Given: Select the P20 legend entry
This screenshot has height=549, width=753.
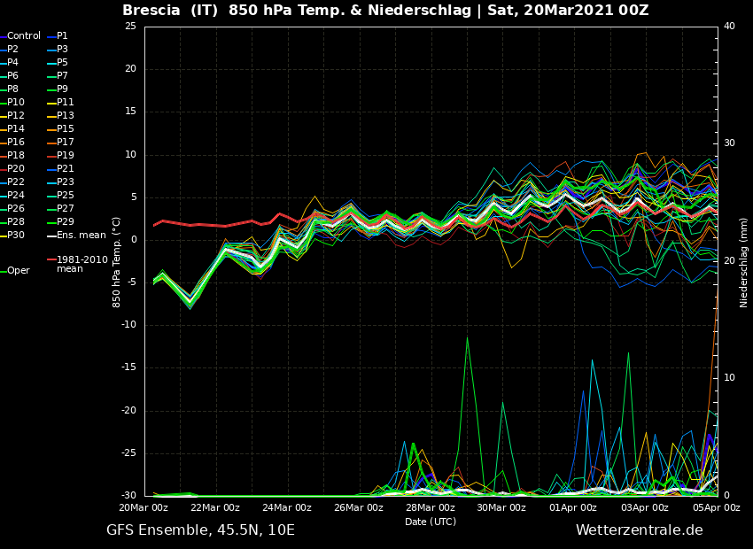Looking at the screenshot, I should coord(16,169).
